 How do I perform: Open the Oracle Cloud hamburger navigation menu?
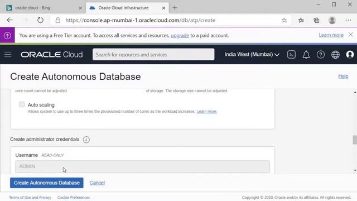point(8,55)
